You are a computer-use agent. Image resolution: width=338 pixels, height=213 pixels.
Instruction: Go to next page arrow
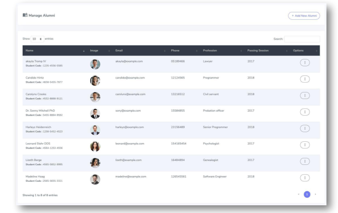315,195
